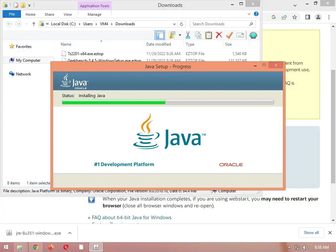
Task: Switch to the Share ribbon tab
Action: click(49, 14)
